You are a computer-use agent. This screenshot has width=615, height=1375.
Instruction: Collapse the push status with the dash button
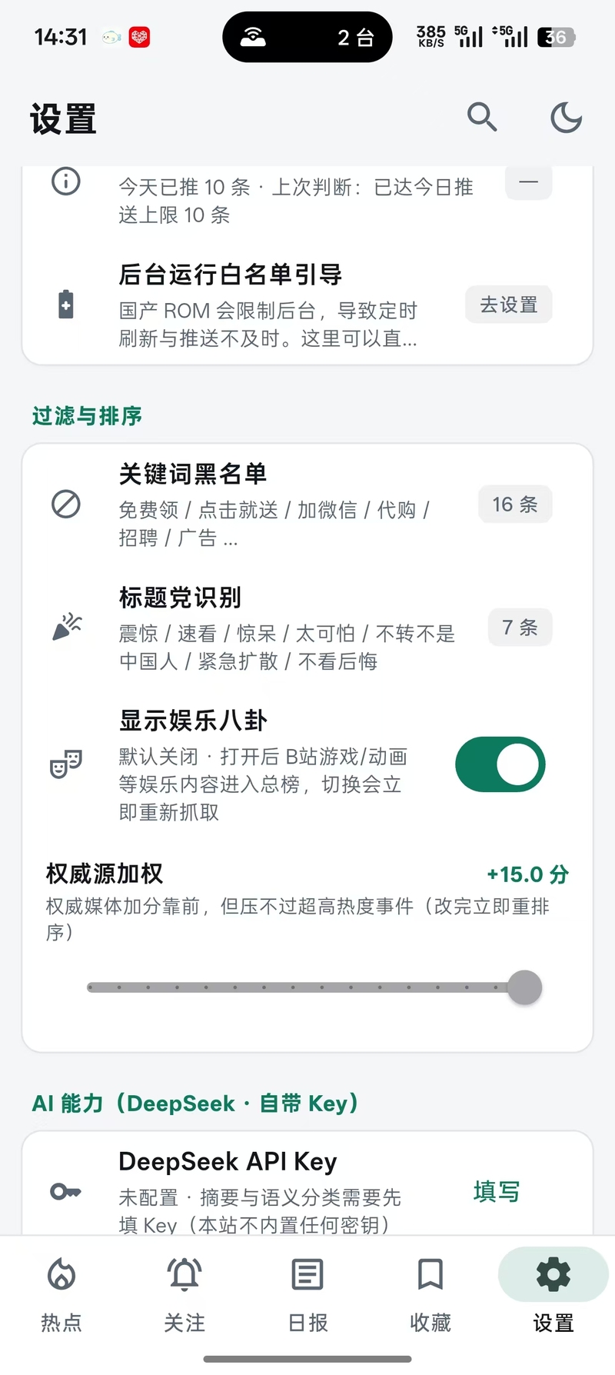[528, 183]
